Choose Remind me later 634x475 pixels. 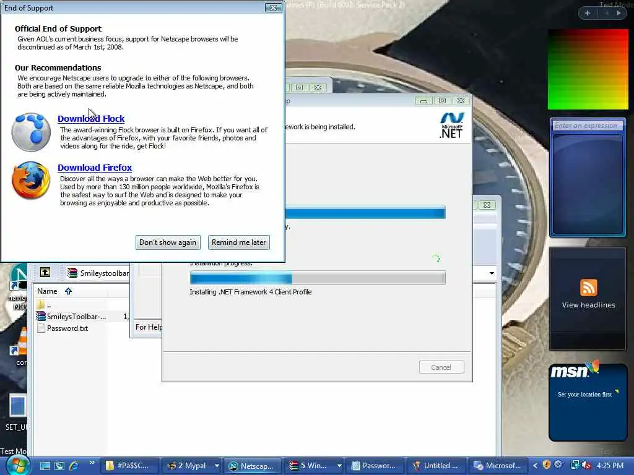(239, 242)
